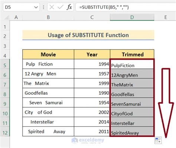This screenshot has width=176, height=148.
Task: Open the Name Box dropdown arrow
Action: pyautogui.click(x=36, y=7)
